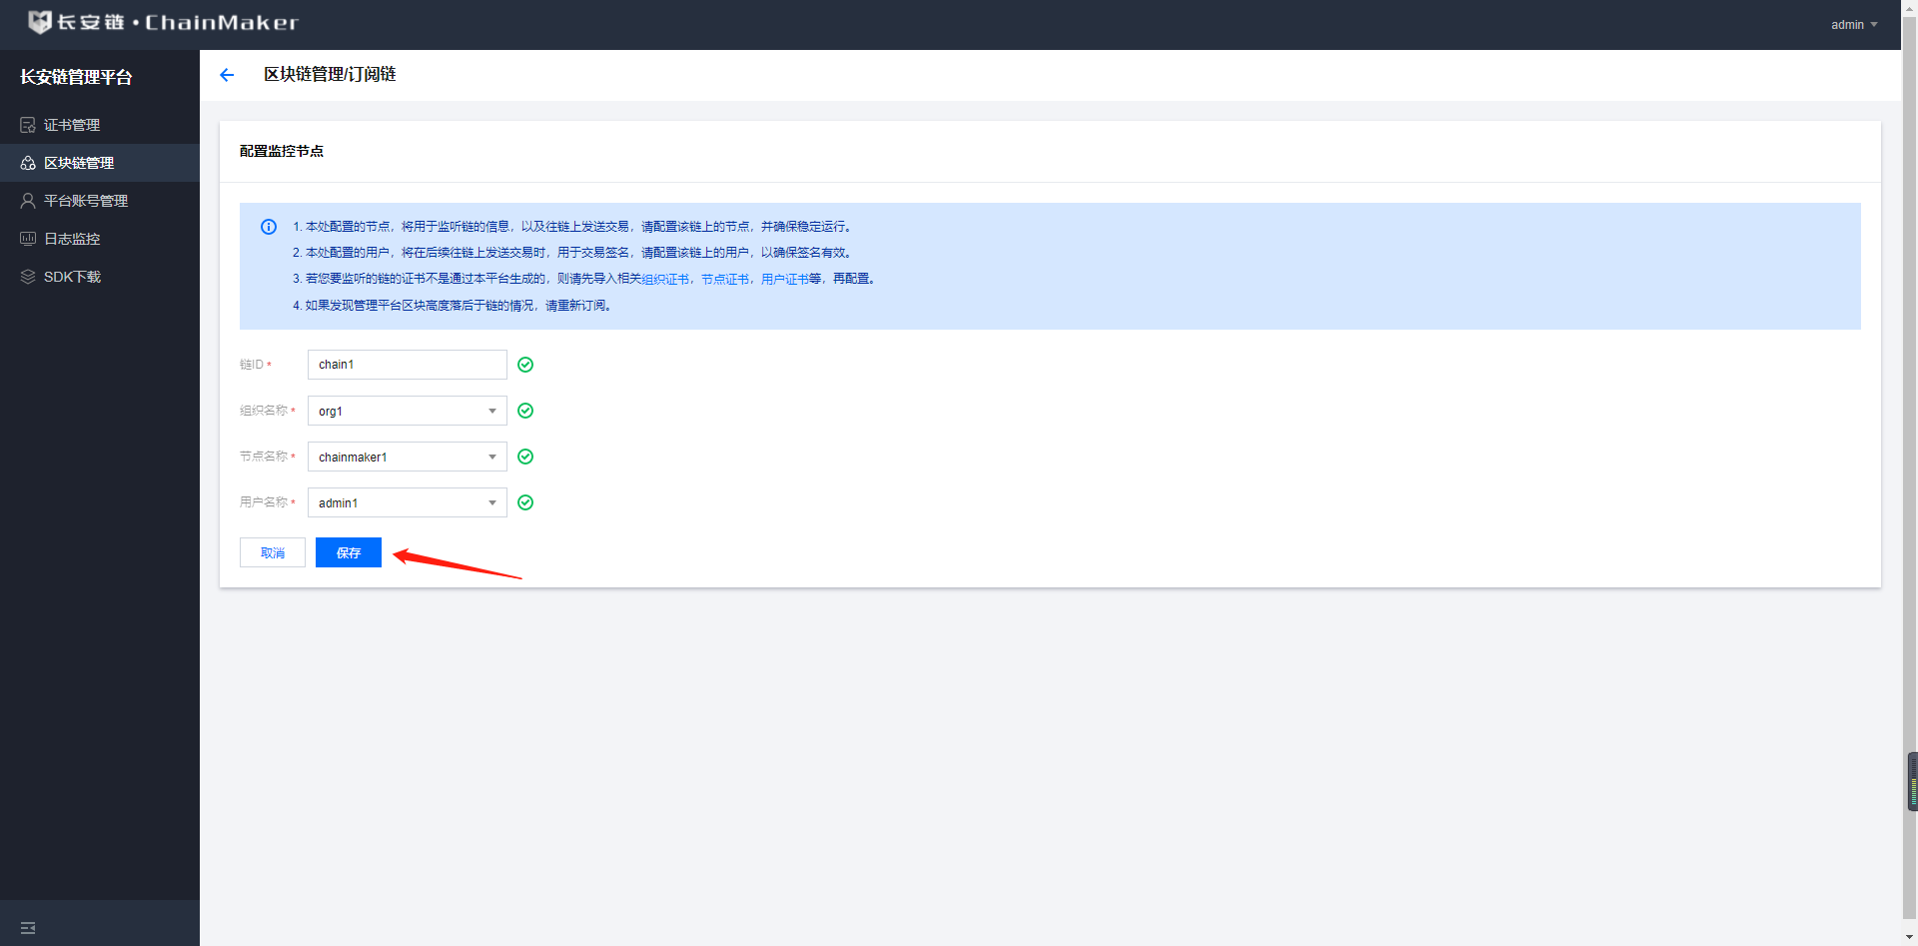This screenshot has height=946, width=1918.
Task: Click the 取消 button
Action: point(273,552)
